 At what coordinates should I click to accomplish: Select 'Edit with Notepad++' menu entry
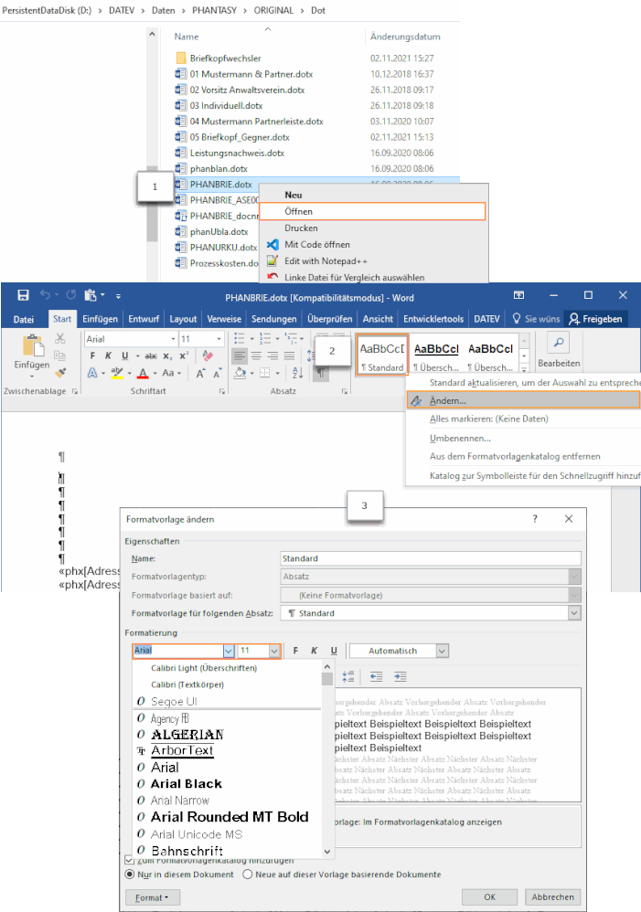[373, 260]
